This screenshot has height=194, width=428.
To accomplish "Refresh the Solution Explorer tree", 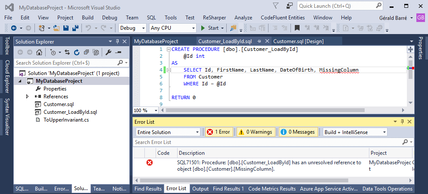I will pos(76,52).
